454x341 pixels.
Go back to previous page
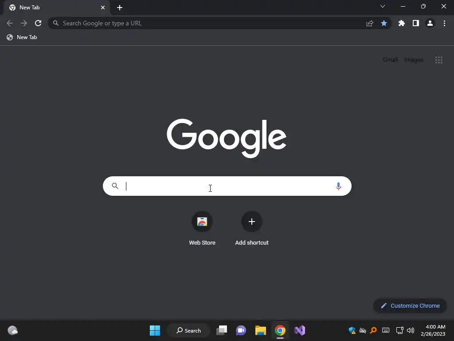click(x=10, y=23)
